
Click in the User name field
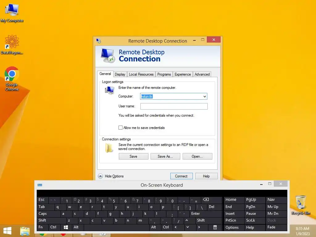[174, 106]
